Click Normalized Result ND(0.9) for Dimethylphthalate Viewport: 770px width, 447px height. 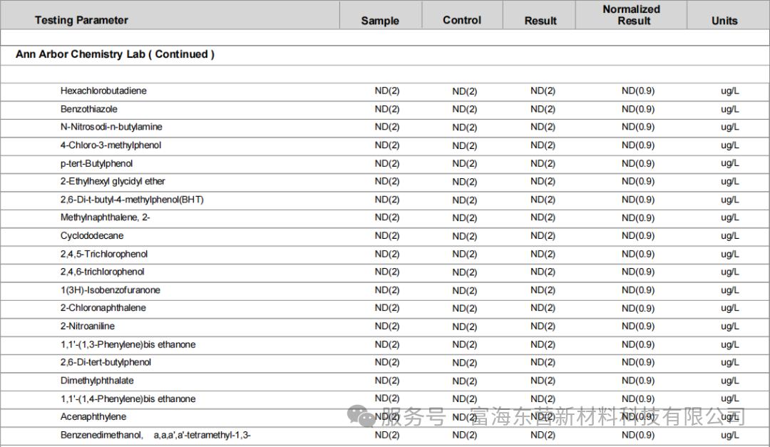[638, 381]
